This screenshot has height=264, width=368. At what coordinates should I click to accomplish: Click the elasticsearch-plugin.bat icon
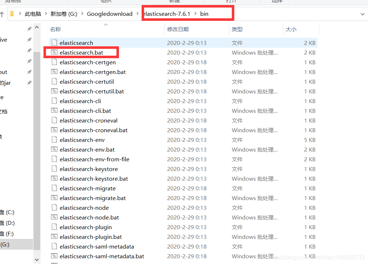point(54,237)
